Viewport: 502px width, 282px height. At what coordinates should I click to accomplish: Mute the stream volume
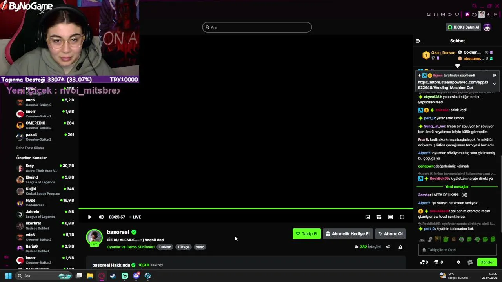tap(101, 217)
